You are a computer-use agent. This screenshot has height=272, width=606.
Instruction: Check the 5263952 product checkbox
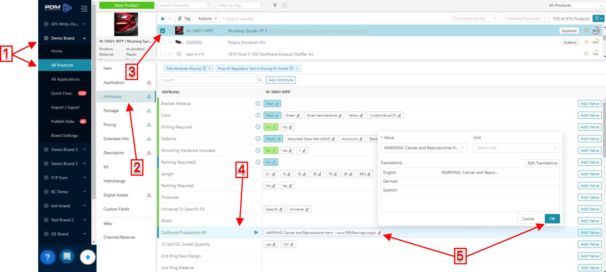(x=163, y=42)
